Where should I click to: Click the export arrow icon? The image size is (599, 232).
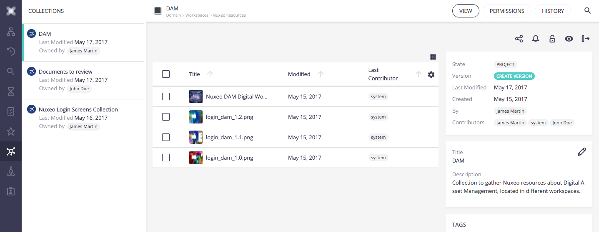pyautogui.click(x=586, y=39)
